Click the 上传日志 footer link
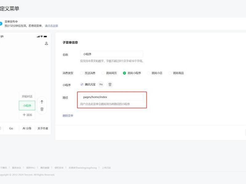246x184 pixels. point(106,168)
